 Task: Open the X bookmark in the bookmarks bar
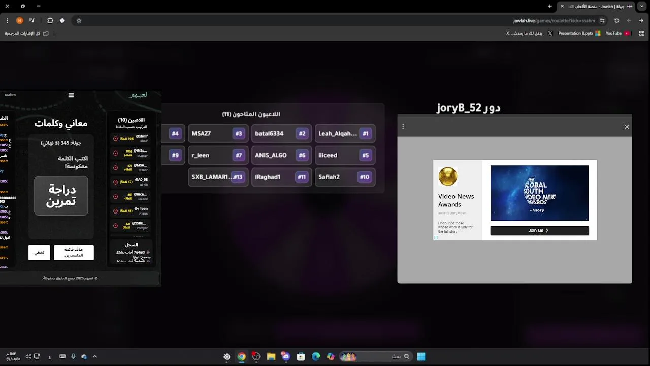(529, 33)
